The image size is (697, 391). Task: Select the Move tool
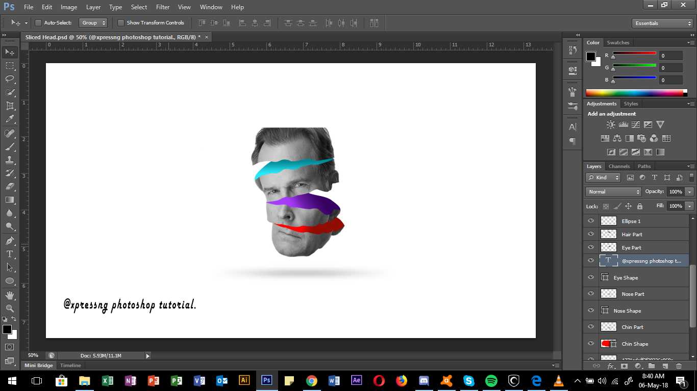10,52
